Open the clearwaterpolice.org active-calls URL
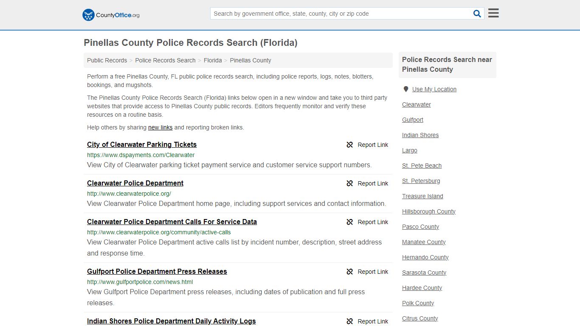Screen dimensions: 580x326 tap(159, 232)
